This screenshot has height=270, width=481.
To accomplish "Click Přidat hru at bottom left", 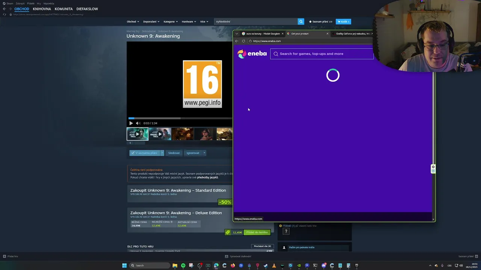I will pyautogui.click(x=11, y=256).
